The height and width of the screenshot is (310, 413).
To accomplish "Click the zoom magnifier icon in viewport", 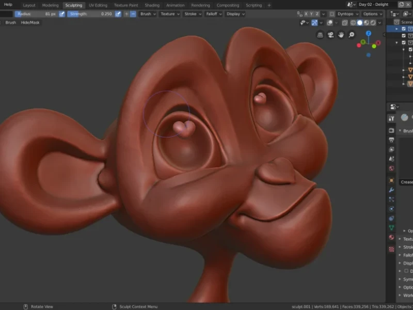I will 352,35.
